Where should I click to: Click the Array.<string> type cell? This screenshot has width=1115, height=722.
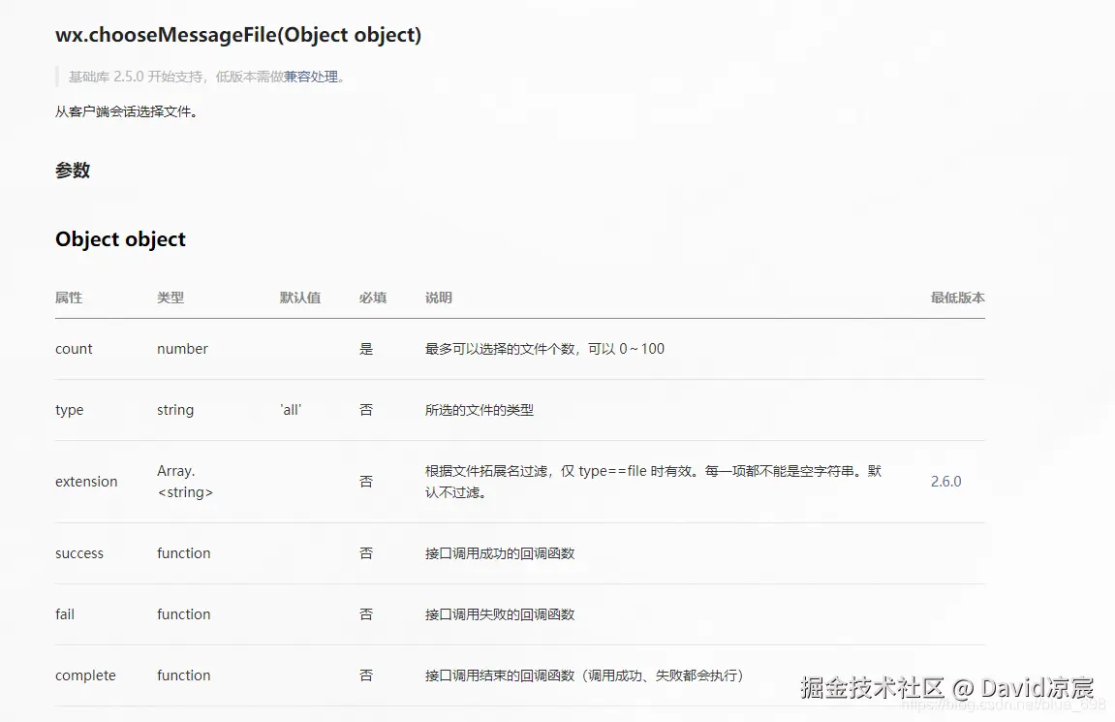[x=183, y=481]
